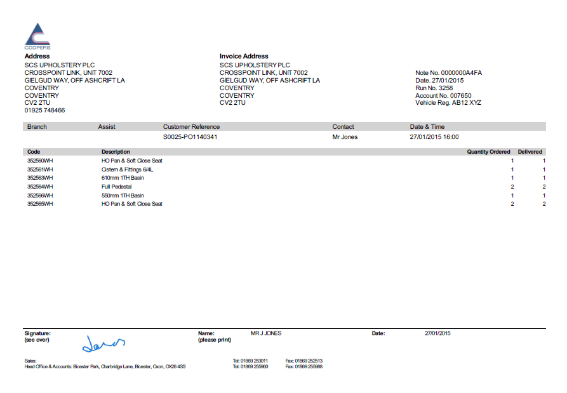Screen dimensions: 567x393
Task: Click Full Pedestal quantity ordered '2'
Action: pos(512,187)
